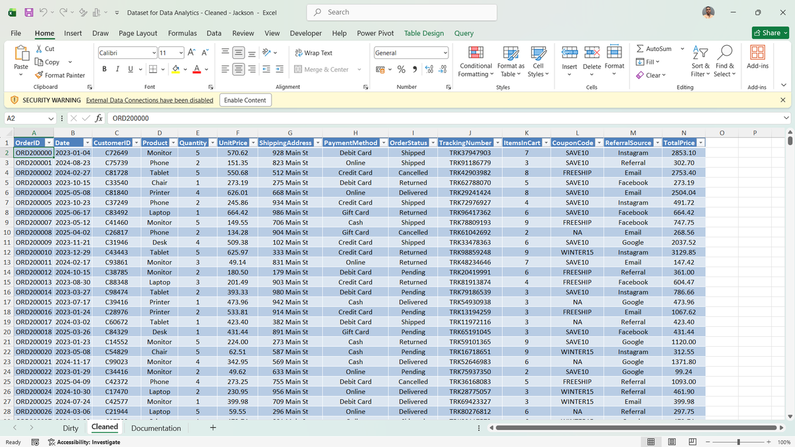795x447 pixels.
Task: Click the Insert Function fx button
Action: 97,118
